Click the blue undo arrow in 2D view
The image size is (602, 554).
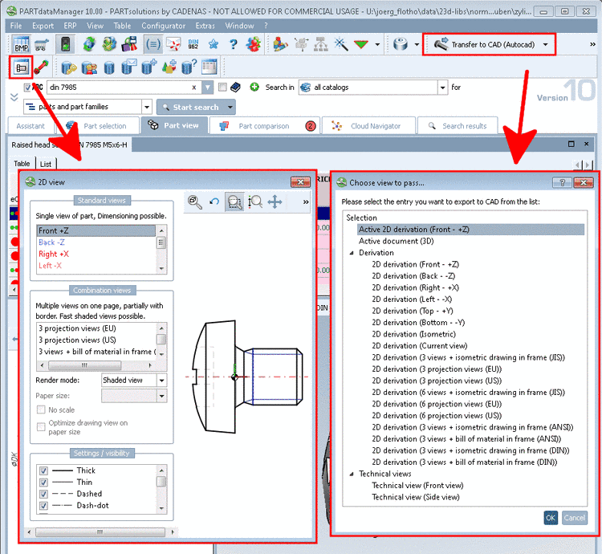(214, 202)
